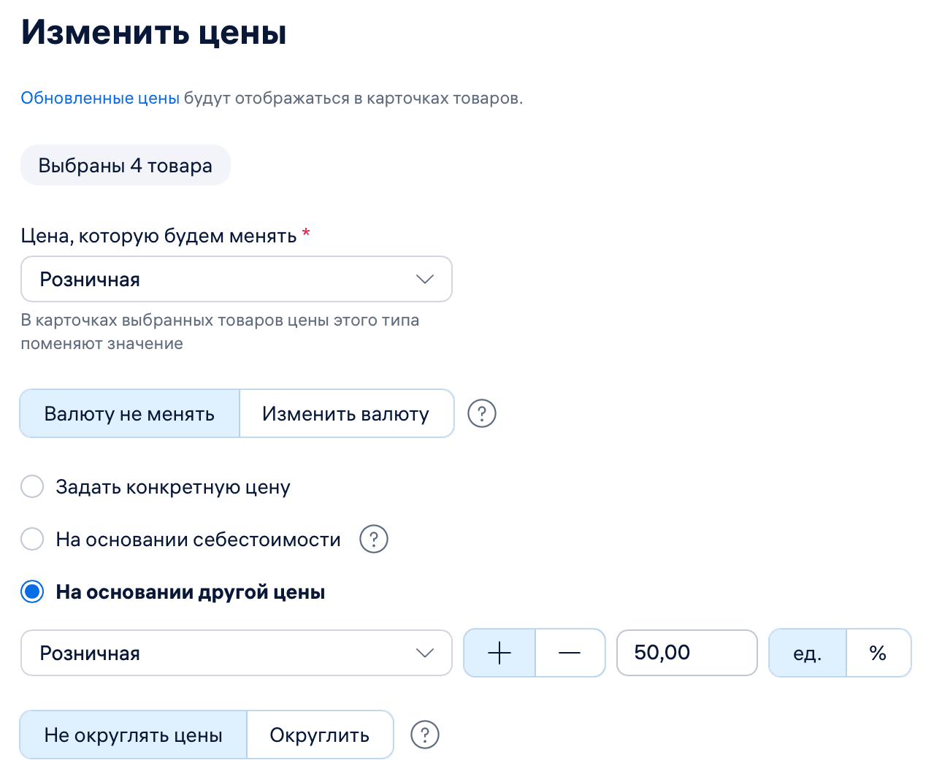Open the "Цена, которую будем менять" dropdown
The width and height of the screenshot is (942, 774).
click(x=237, y=279)
